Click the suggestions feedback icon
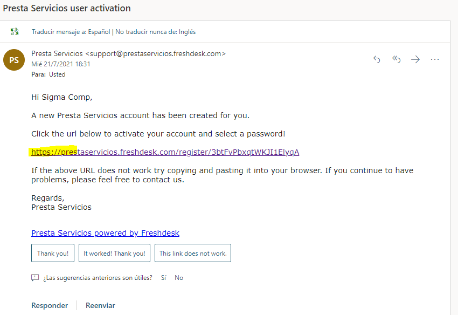 (x=35, y=278)
